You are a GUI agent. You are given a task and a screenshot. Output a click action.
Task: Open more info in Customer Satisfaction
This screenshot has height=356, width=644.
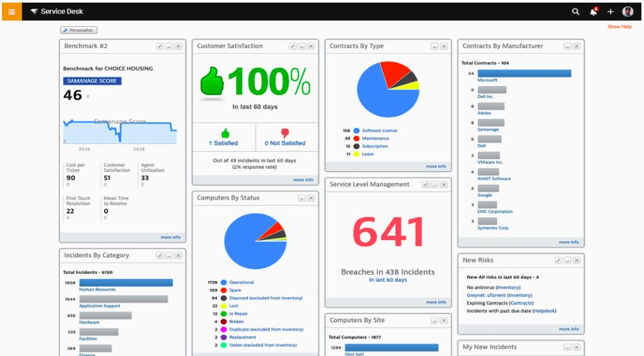click(303, 180)
